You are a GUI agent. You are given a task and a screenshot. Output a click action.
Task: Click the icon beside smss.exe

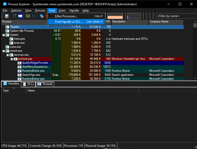point(11,43)
